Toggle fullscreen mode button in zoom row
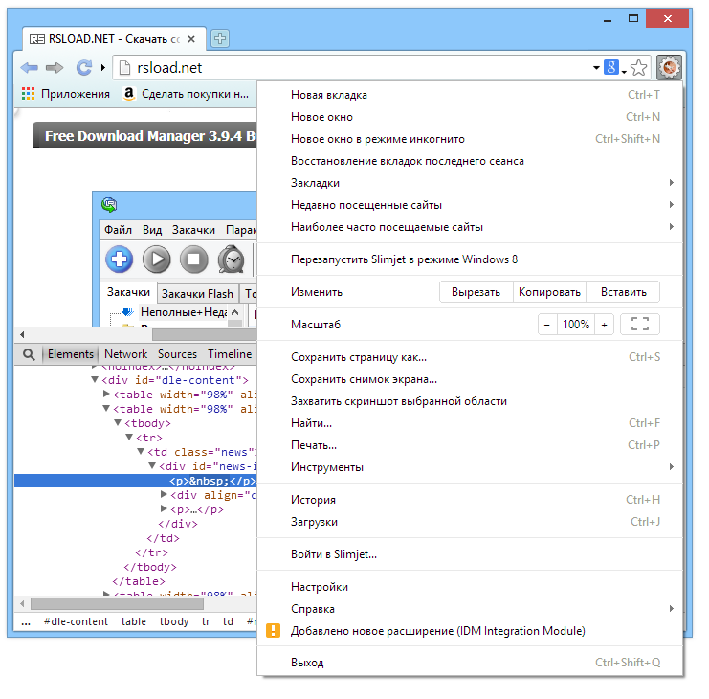Viewport: 709px width, 699px height. (x=640, y=325)
